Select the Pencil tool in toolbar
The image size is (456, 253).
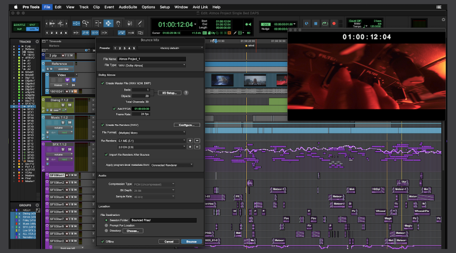coord(140,23)
